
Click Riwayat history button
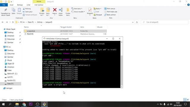pos(98,15)
